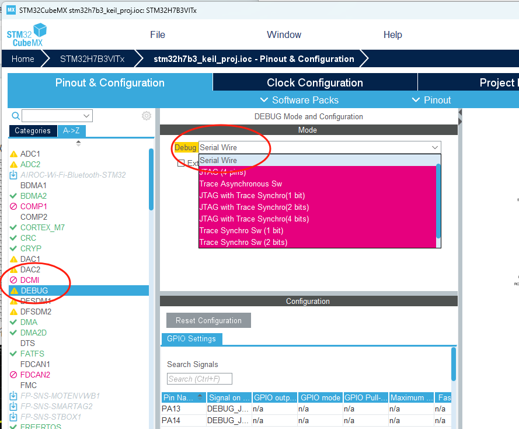The width and height of the screenshot is (519, 429).
Task: Open the Debug mode combo box arrow
Action: pyautogui.click(x=435, y=147)
